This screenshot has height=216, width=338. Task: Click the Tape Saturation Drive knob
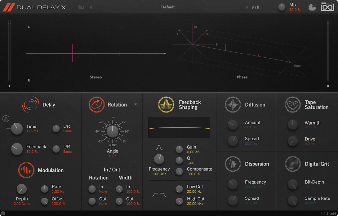point(293,141)
